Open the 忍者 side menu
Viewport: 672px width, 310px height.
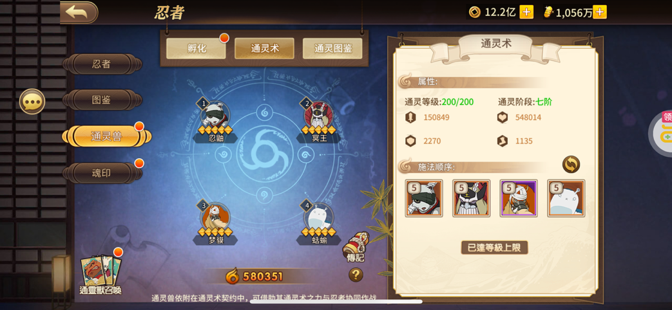(x=102, y=64)
